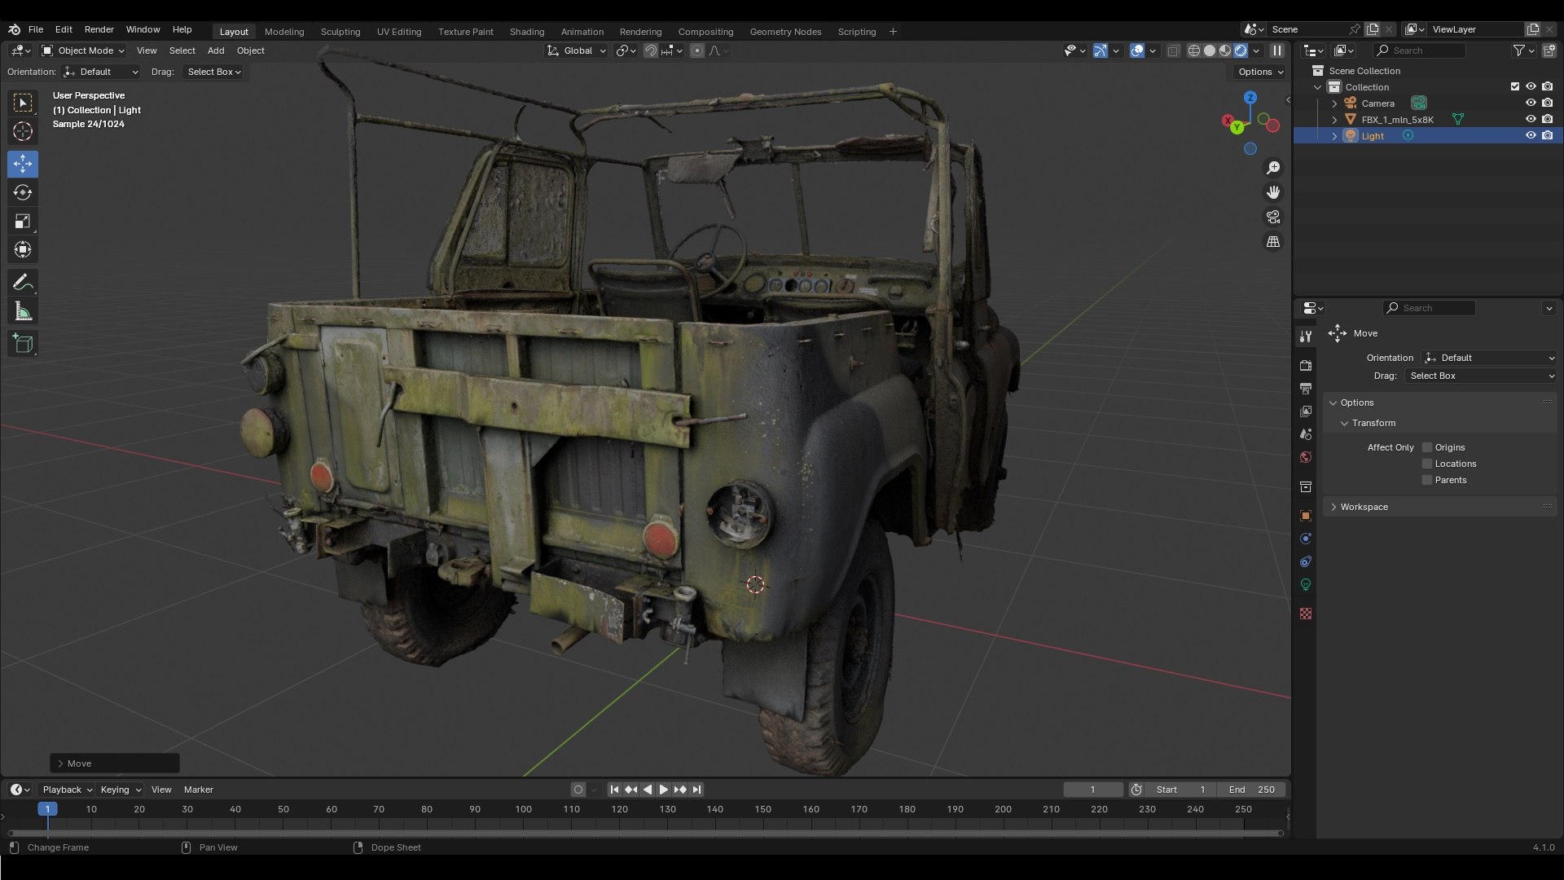The image size is (1564, 880).
Task: Toggle camera view in viewport
Action: [1273, 217]
